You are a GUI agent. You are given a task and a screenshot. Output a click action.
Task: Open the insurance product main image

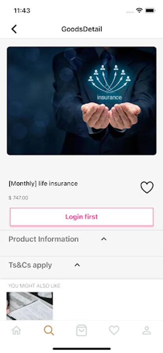point(82,101)
